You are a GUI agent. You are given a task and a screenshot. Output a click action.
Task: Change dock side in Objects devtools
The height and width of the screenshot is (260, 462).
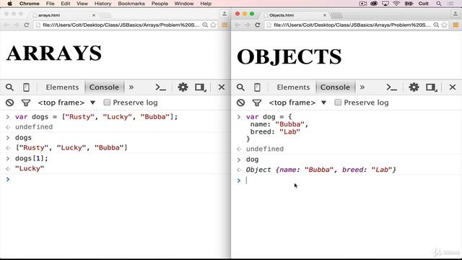point(432,87)
